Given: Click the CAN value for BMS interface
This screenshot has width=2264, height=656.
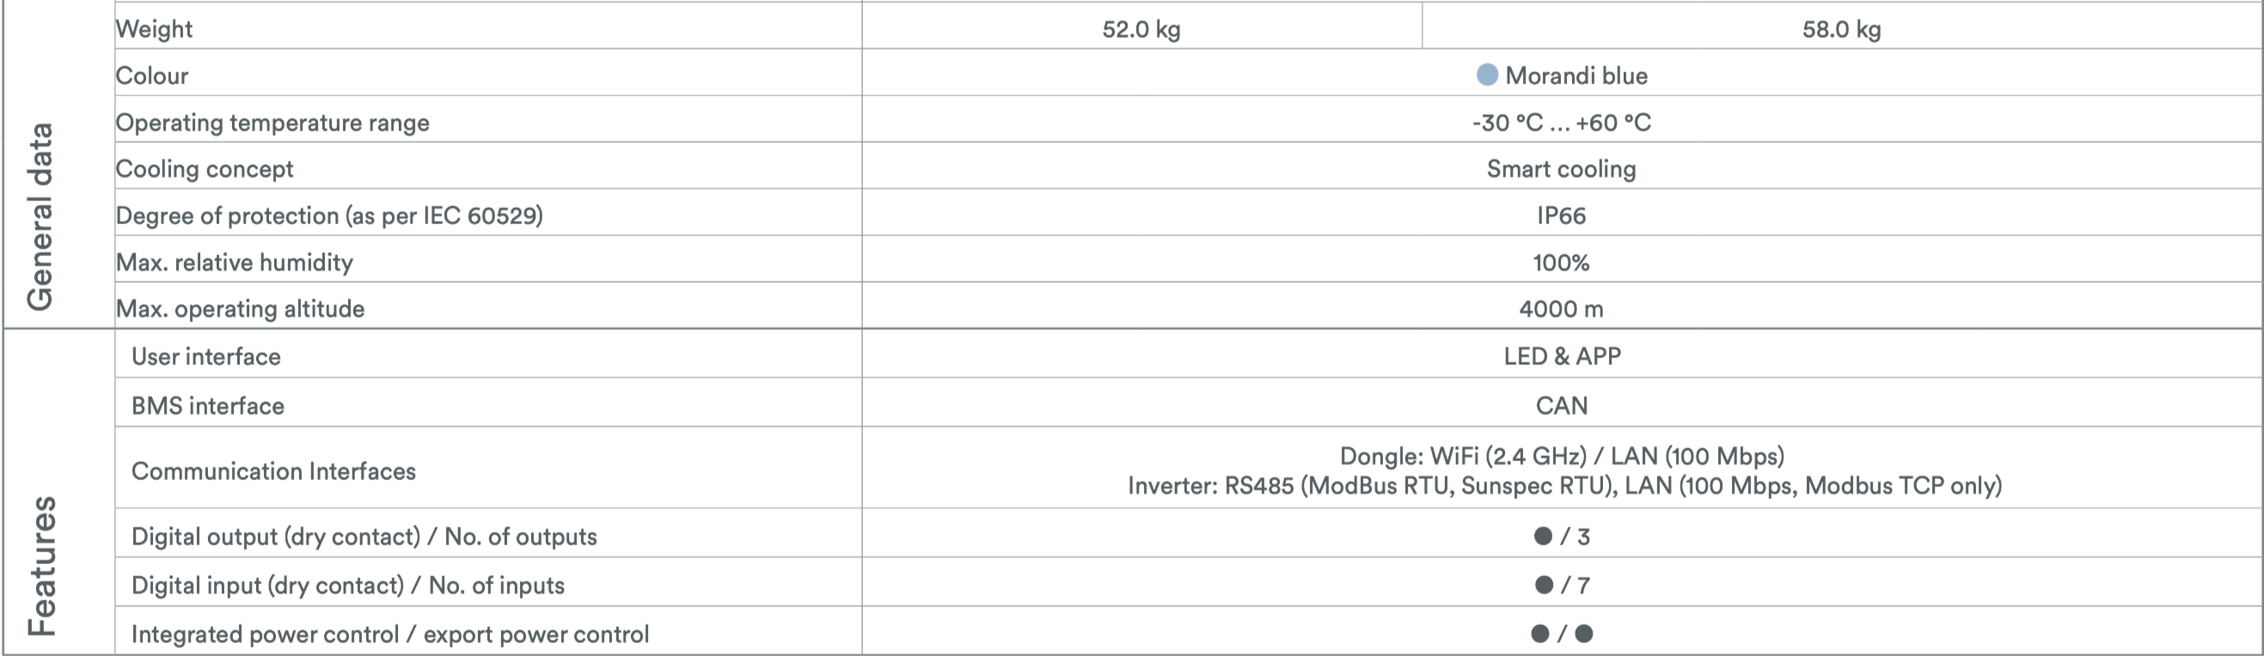Looking at the screenshot, I should [x=1562, y=404].
